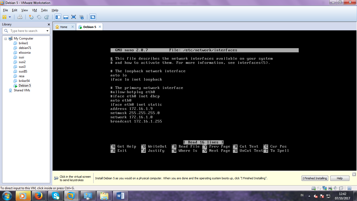The width and height of the screenshot is (357, 201).
Task: Enter full screen mode
Action: click(73, 17)
